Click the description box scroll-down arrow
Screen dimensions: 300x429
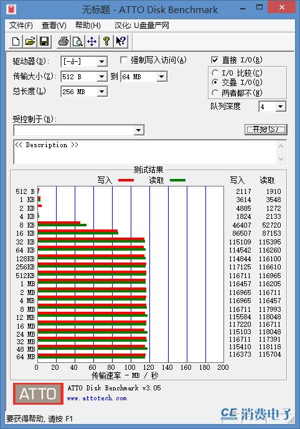[281, 158]
